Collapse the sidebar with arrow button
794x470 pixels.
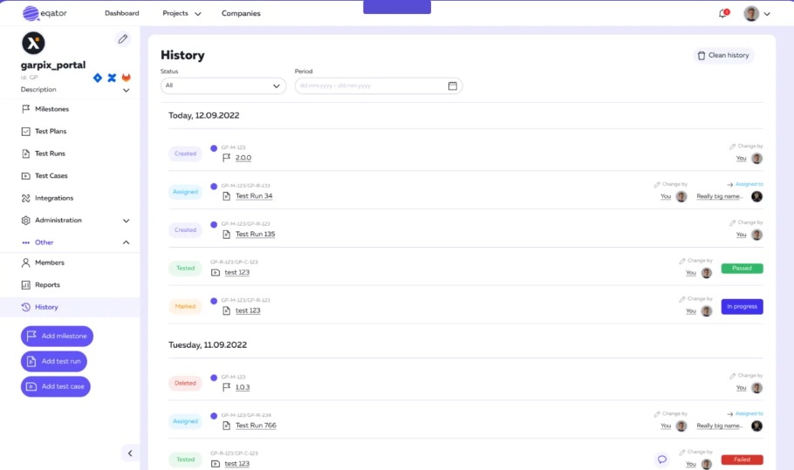click(130, 453)
